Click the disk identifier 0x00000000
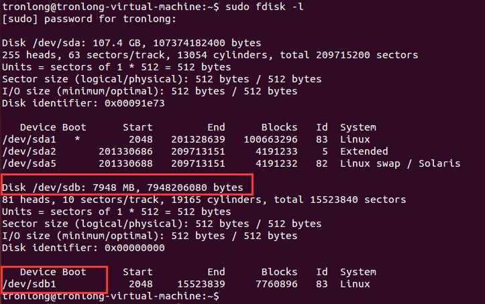 click(135, 248)
